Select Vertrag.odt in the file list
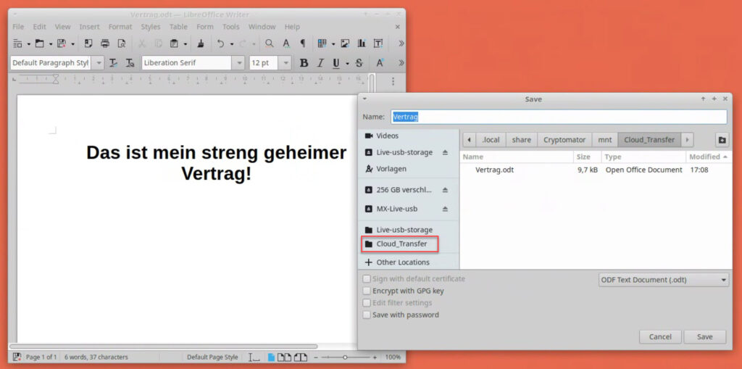The image size is (742, 369). 494,170
